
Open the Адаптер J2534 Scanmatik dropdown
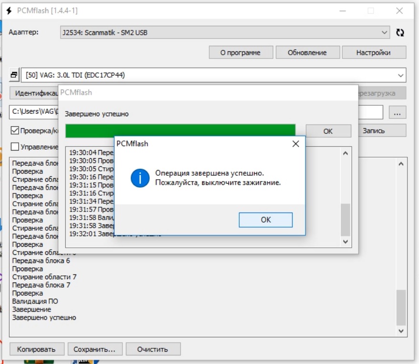pyautogui.click(x=225, y=32)
